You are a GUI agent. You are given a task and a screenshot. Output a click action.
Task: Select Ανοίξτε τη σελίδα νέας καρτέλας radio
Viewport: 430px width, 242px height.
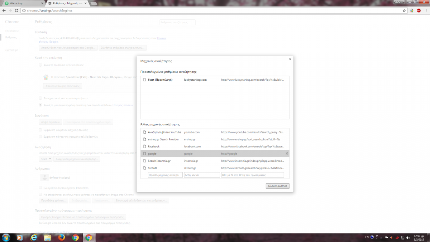40,65
